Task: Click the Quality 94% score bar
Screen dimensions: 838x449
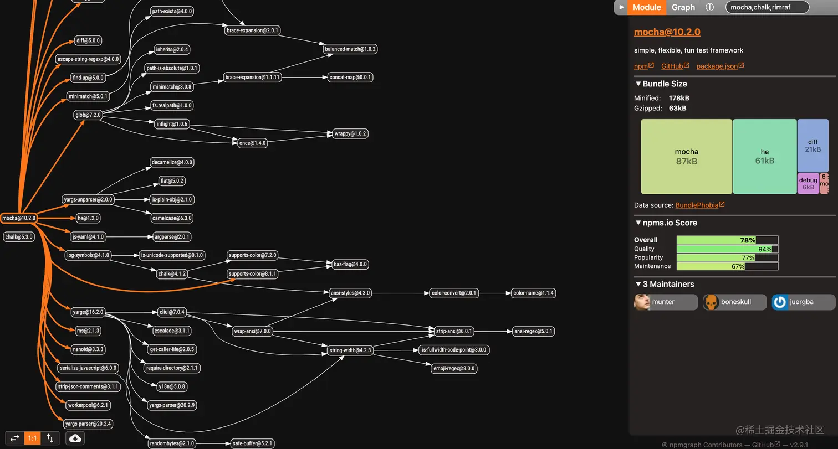Action: (727, 249)
